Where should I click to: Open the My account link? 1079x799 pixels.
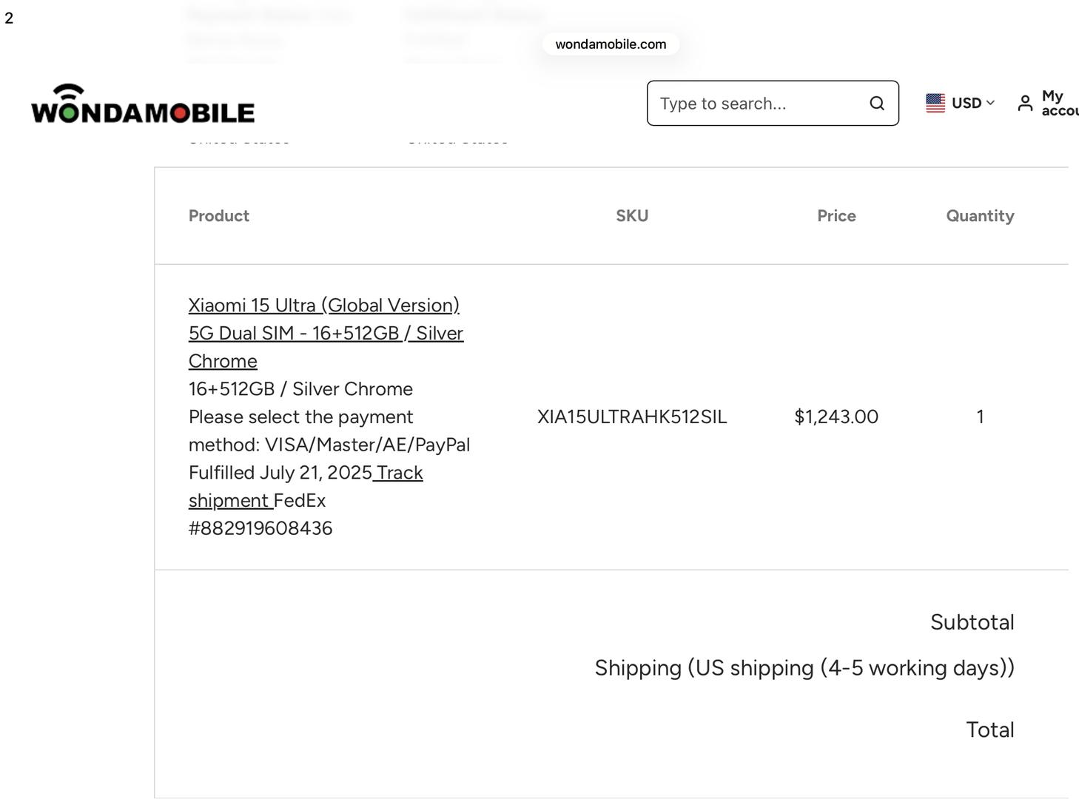pos(1057,103)
